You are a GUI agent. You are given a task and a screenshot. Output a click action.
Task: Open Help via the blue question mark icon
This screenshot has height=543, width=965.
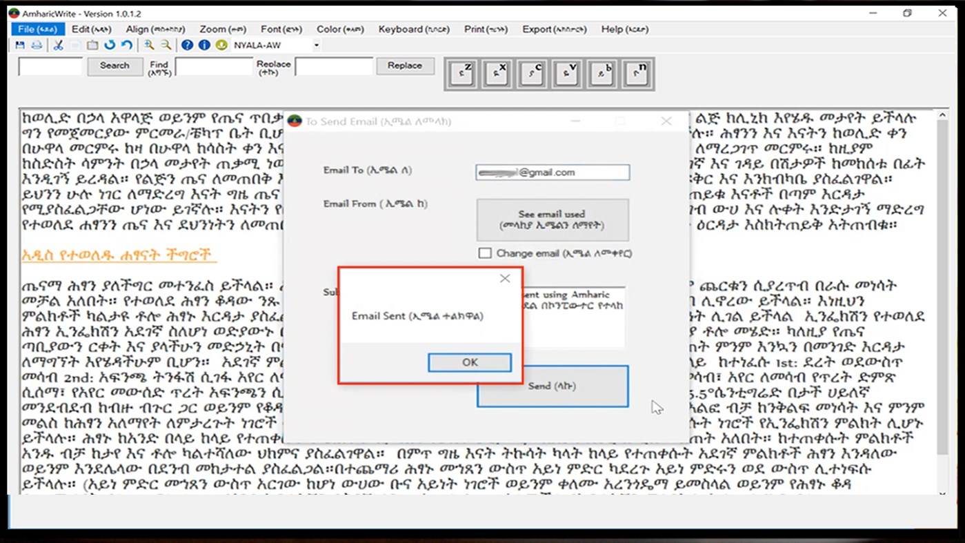pos(187,45)
